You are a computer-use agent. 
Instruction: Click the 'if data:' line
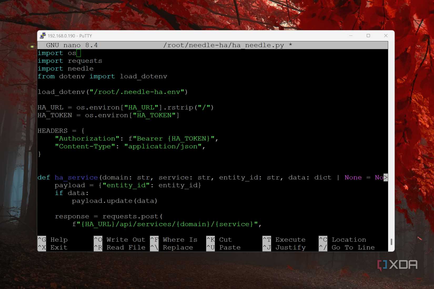72,193
